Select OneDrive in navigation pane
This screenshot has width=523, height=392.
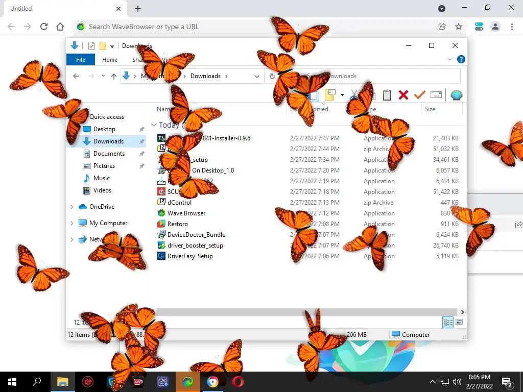102,207
